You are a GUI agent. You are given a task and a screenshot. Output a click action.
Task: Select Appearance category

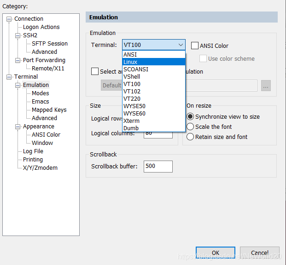[39, 127]
